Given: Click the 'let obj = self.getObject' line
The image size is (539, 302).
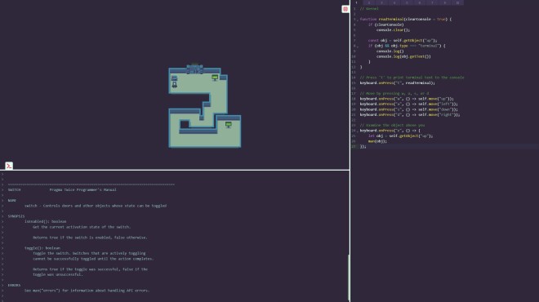Looking at the screenshot, I should (400, 135).
